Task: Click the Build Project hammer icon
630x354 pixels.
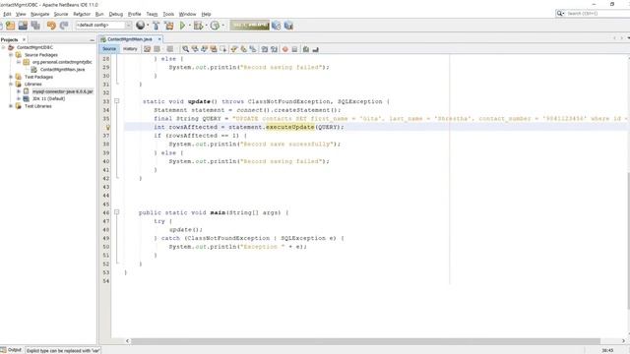Action: (x=157, y=26)
